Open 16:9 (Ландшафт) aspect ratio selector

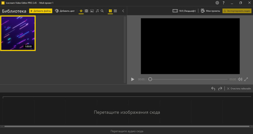pos(184,11)
